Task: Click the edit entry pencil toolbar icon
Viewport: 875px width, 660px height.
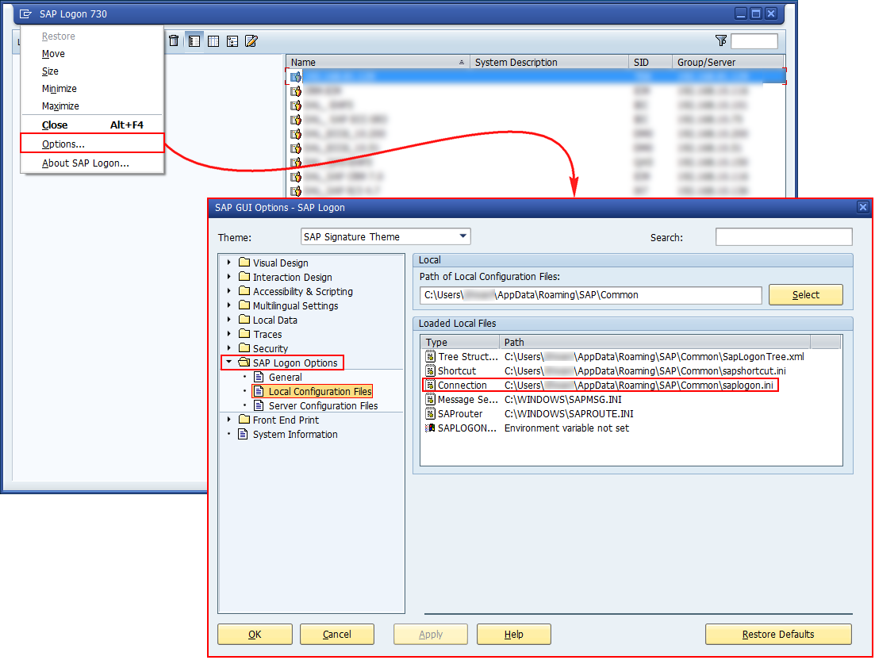Action: pyautogui.click(x=251, y=40)
